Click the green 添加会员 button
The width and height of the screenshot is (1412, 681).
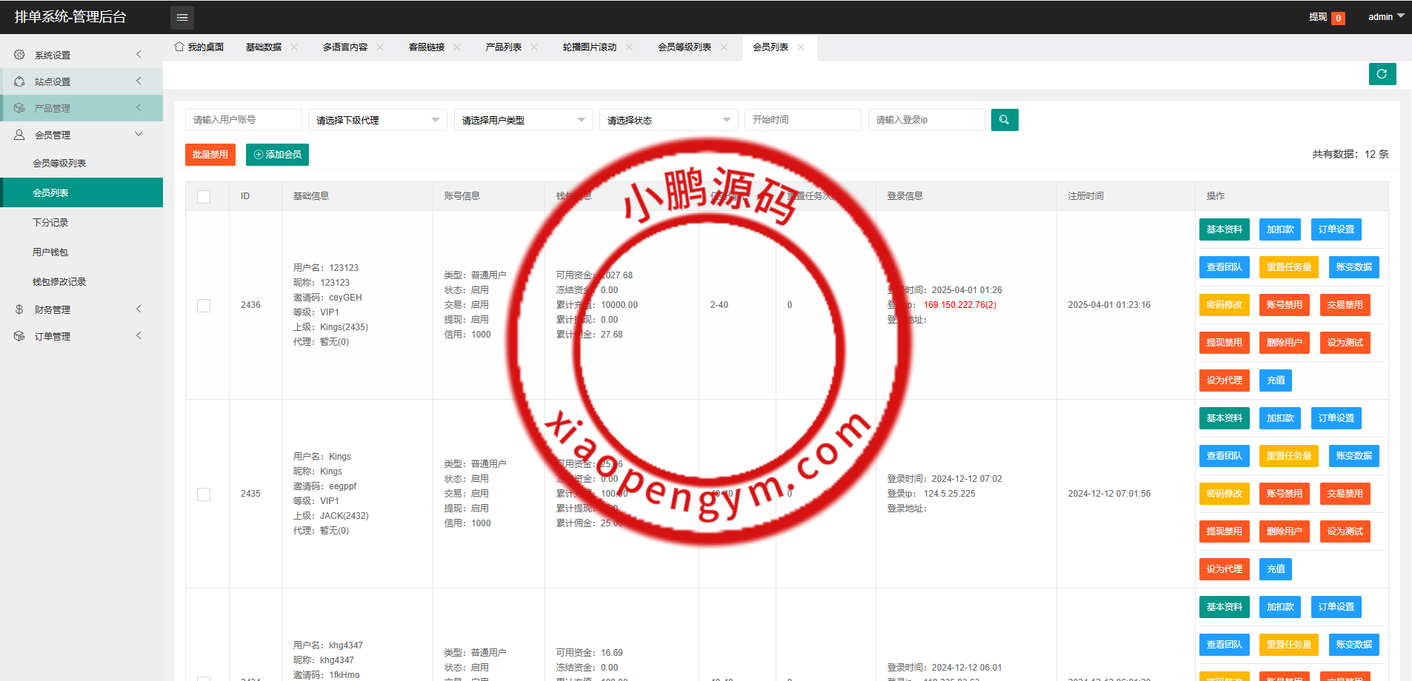(x=277, y=155)
